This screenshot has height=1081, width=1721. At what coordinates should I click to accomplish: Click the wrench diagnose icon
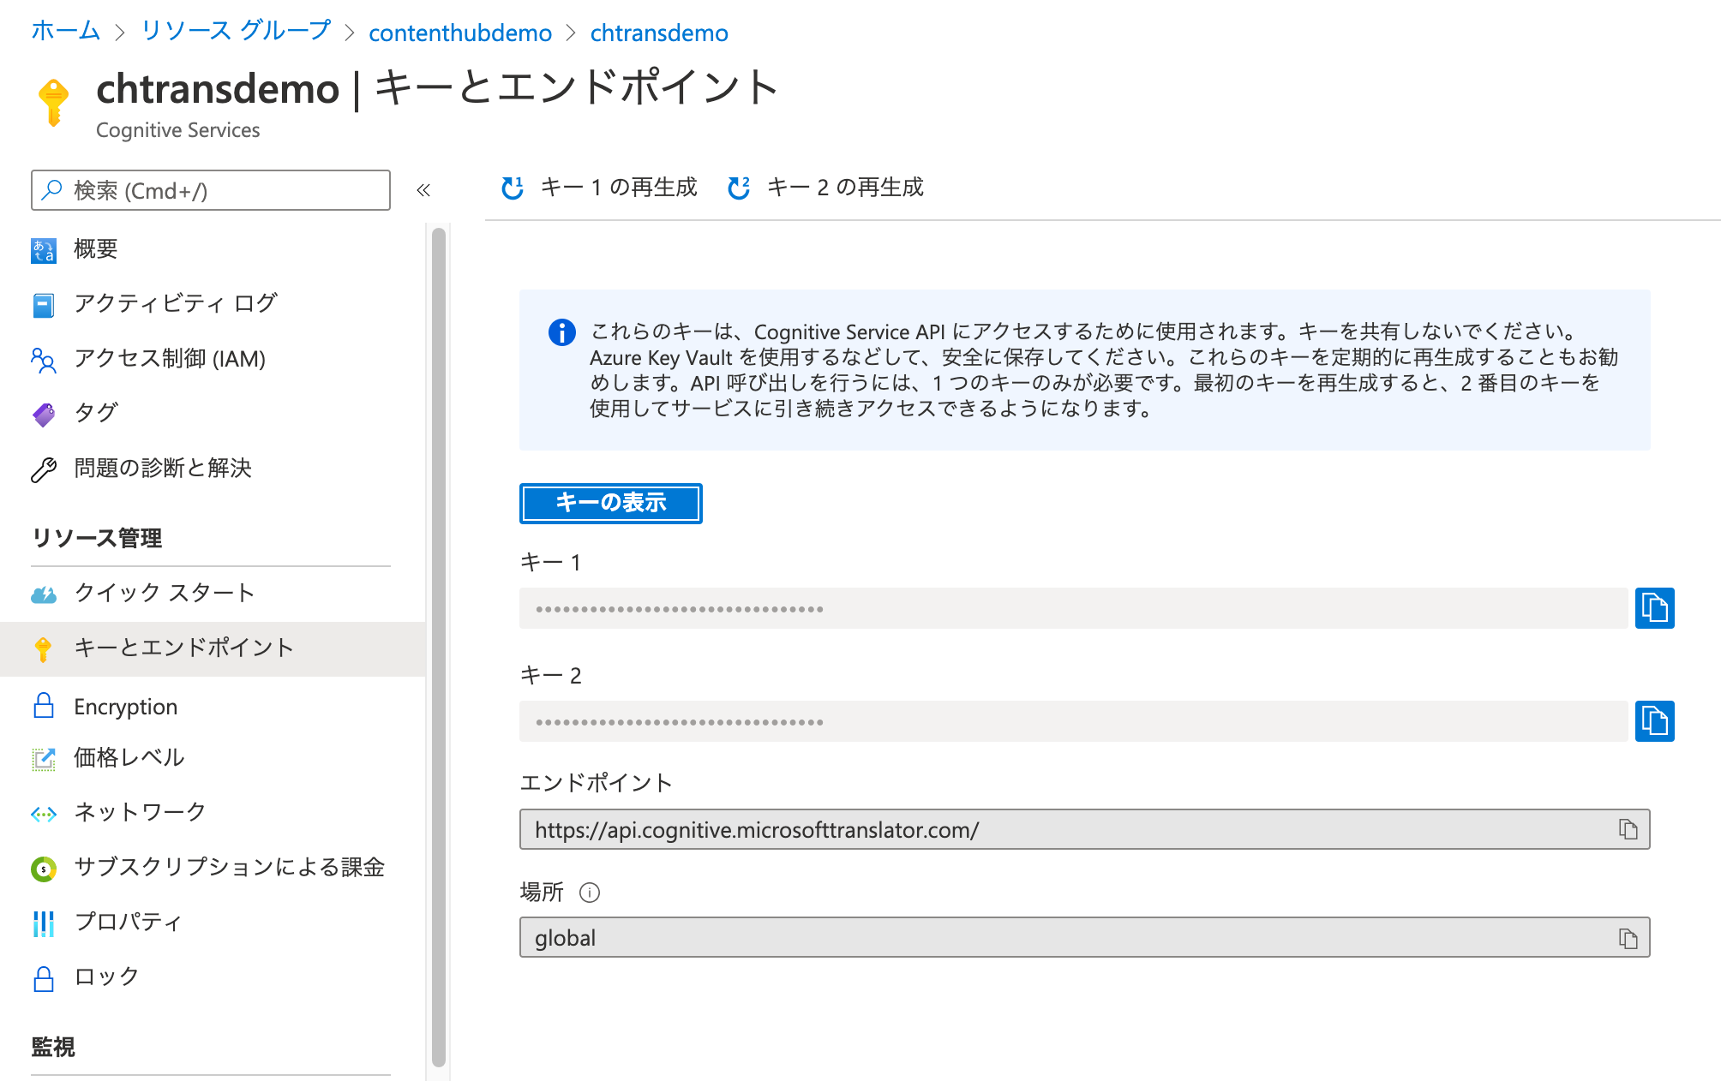tap(44, 469)
